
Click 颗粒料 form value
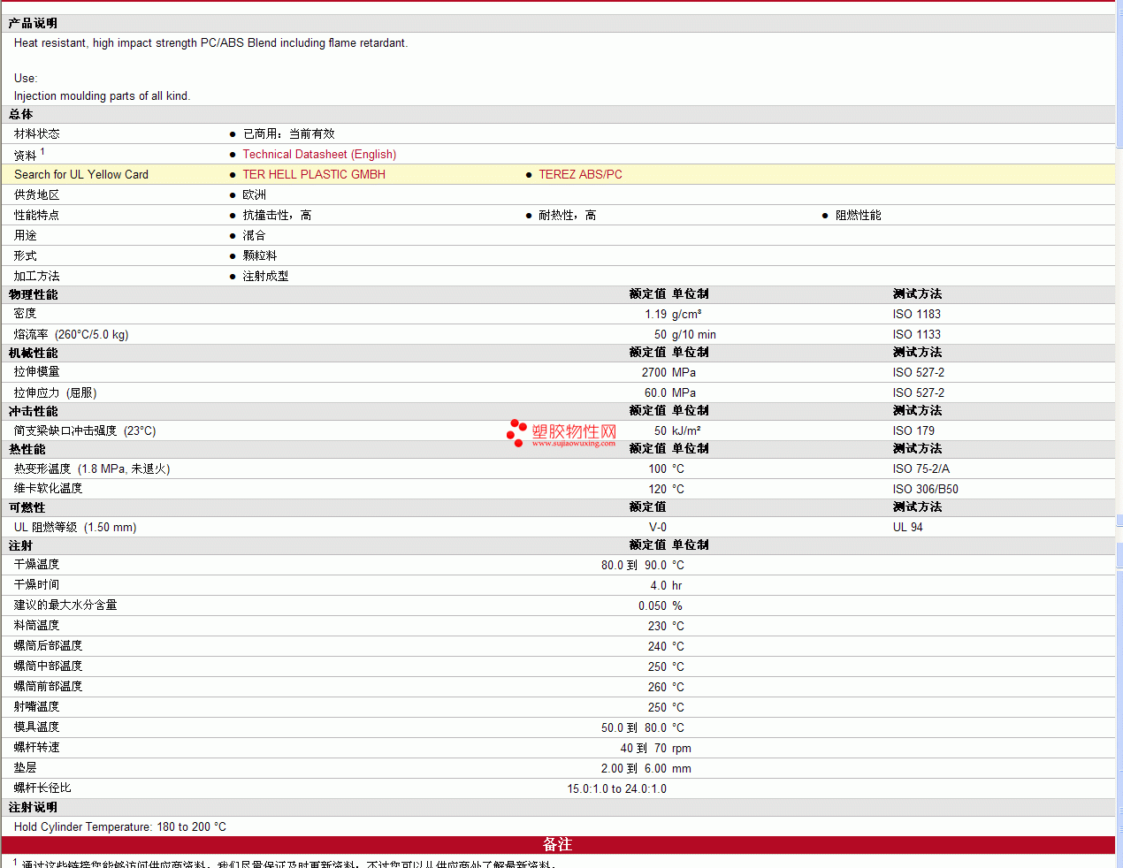(x=260, y=256)
